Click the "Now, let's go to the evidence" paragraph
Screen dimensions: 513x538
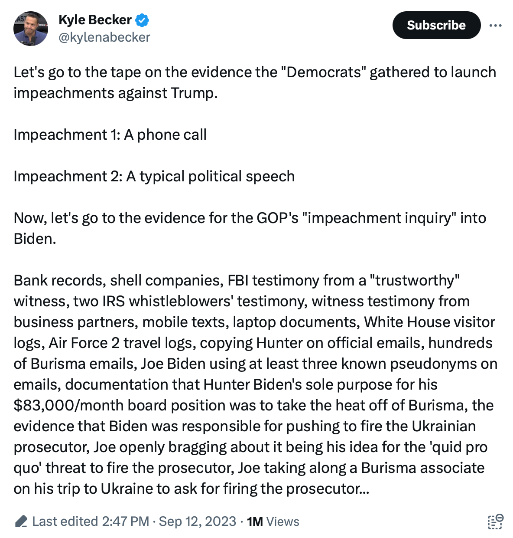tap(250, 228)
